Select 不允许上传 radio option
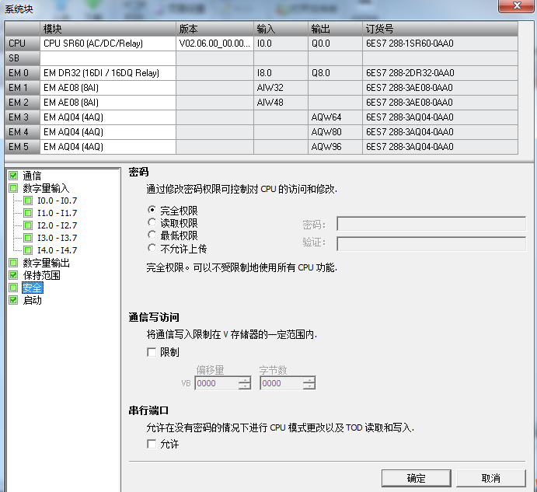 coord(152,249)
